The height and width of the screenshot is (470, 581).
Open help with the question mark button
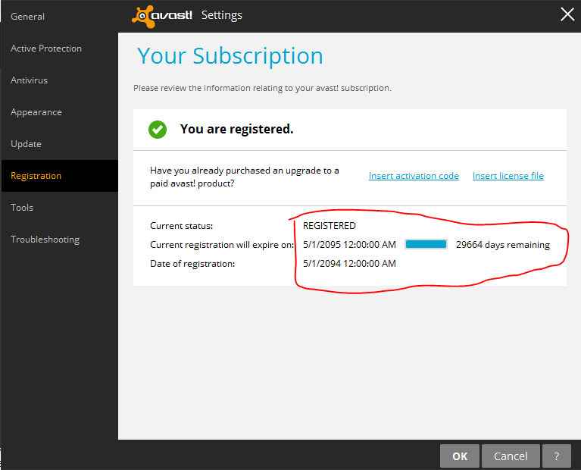pyautogui.click(x=556, y=456)
